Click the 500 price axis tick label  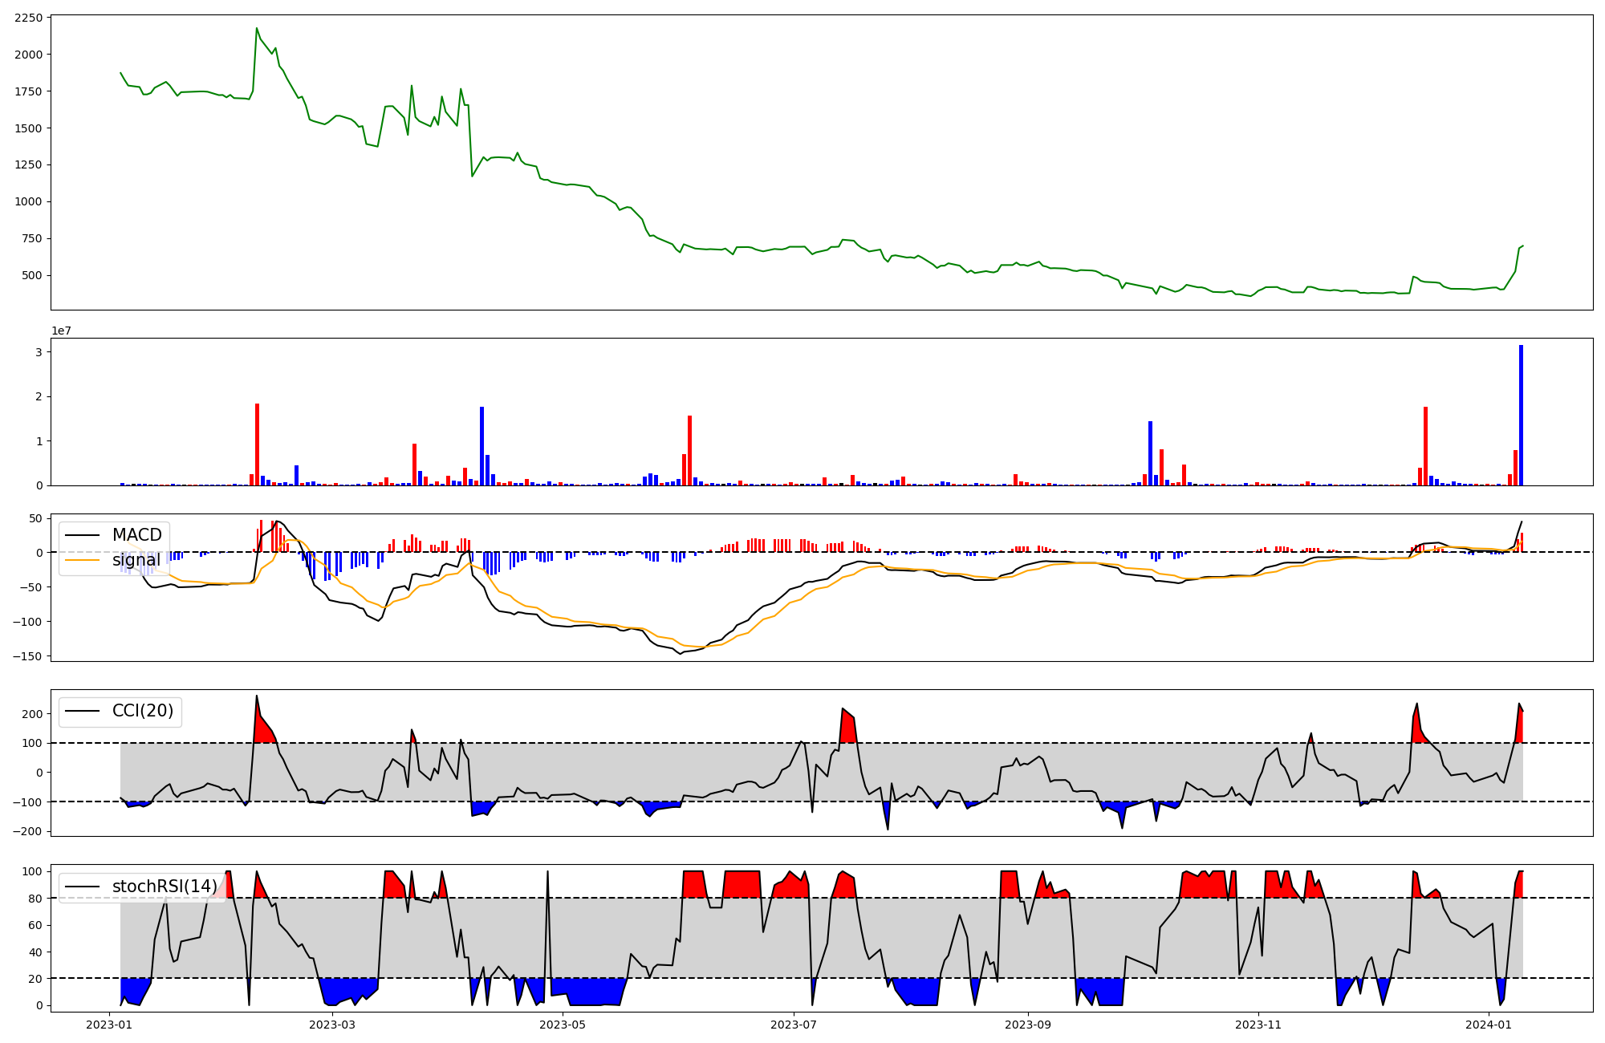33,275
